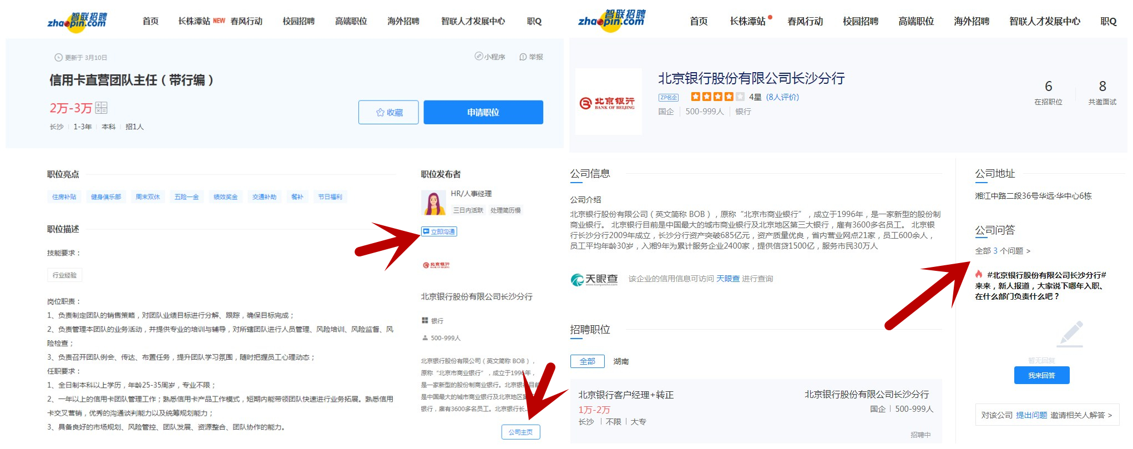Click small 北京银行 logo under job publisher

click(436, 265)
